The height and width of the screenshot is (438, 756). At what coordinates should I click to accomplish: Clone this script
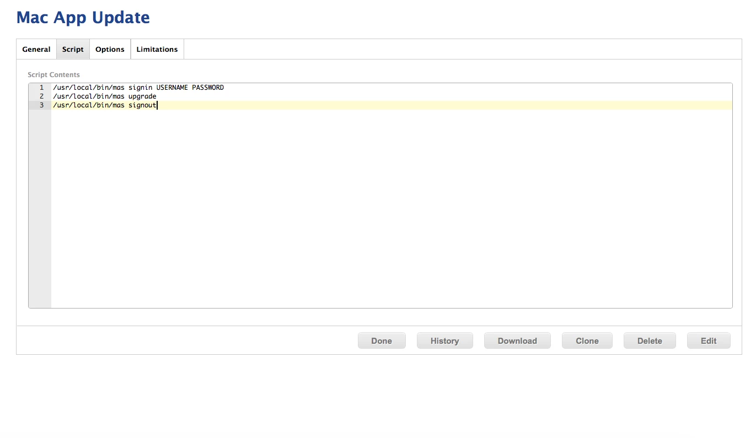point(587,340)
